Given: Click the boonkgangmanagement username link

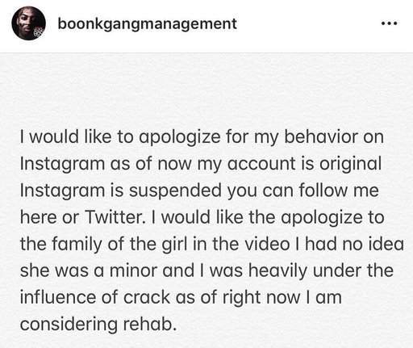Looking at the screenshot, I should tap(147, 24).
